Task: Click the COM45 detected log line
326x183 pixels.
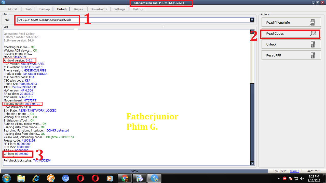Action: tap(36, 130)
